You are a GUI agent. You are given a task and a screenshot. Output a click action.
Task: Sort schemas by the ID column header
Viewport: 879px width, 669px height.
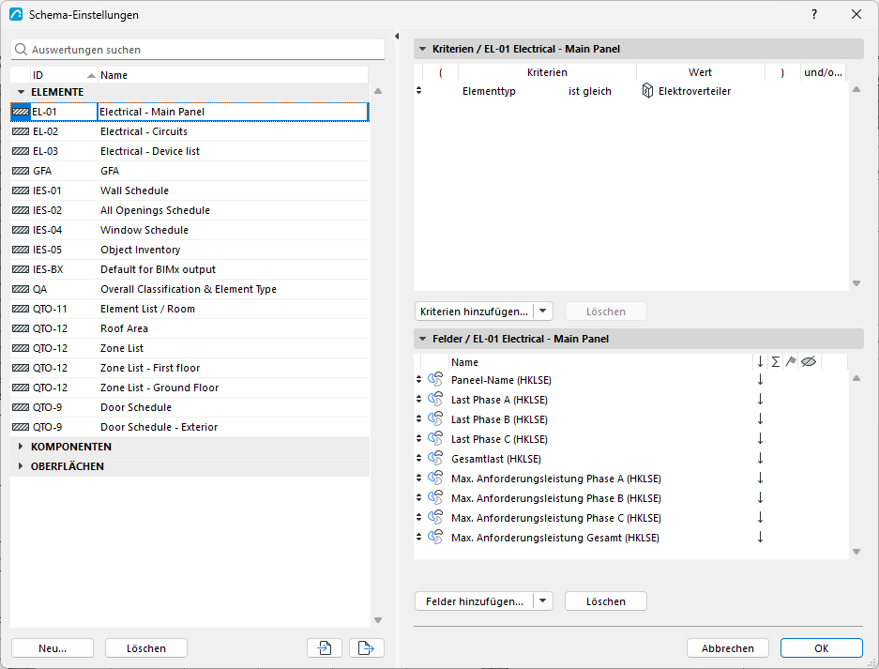click(64, 75)
